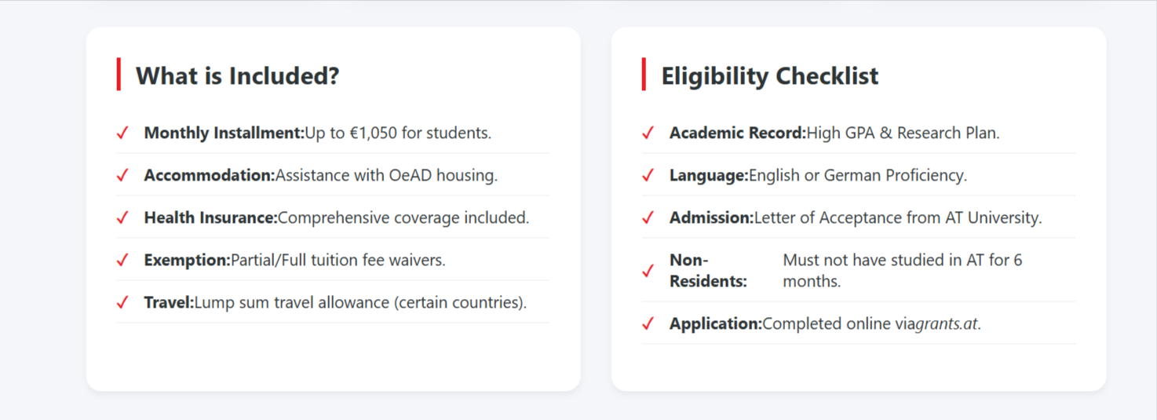Open the grants.at link

click(x=947, y=323)
